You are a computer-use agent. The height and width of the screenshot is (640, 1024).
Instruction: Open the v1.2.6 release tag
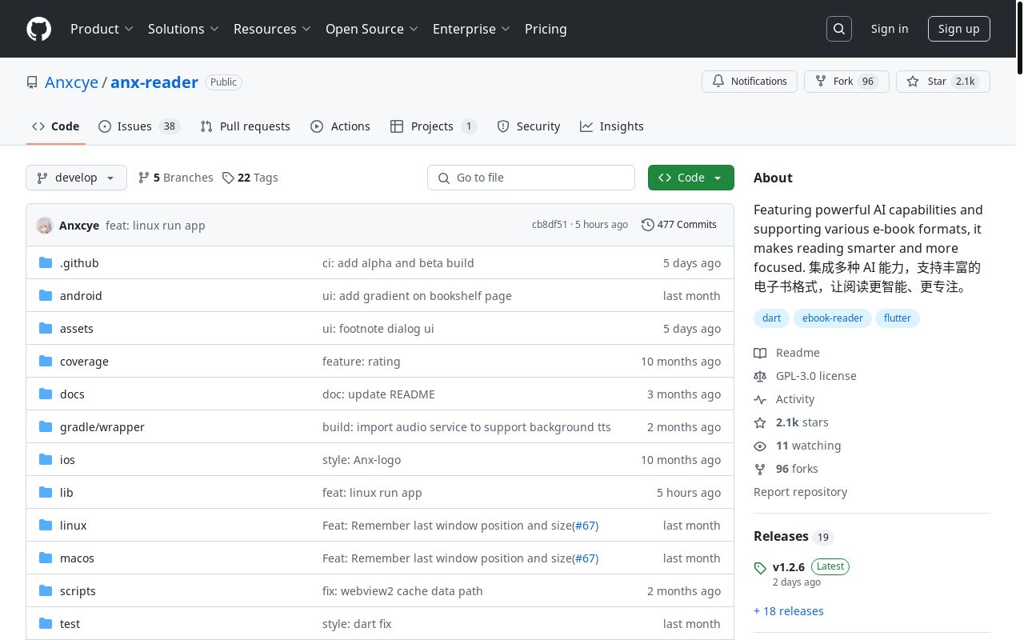[x=788, y=567]
